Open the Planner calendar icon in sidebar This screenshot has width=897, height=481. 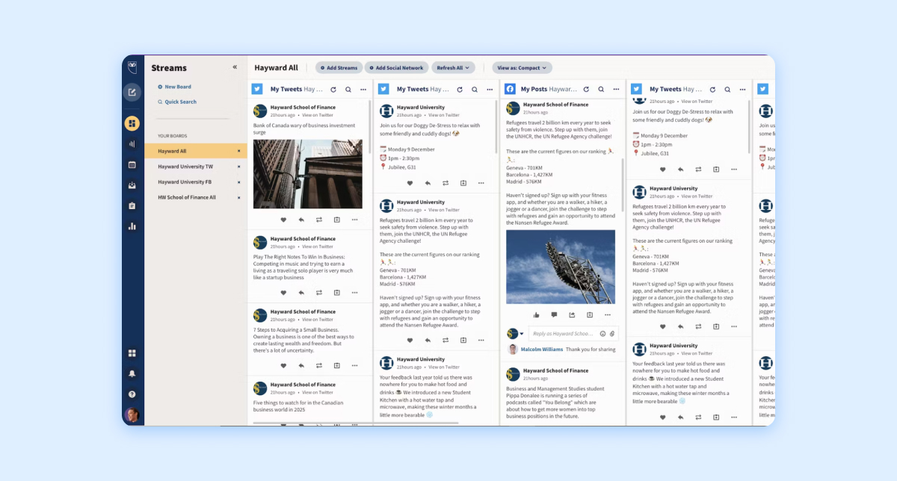pos(132,164)
